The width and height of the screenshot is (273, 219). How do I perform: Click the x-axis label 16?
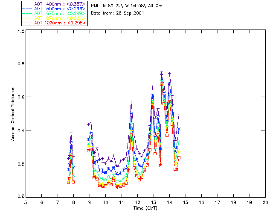coord(201,202)
